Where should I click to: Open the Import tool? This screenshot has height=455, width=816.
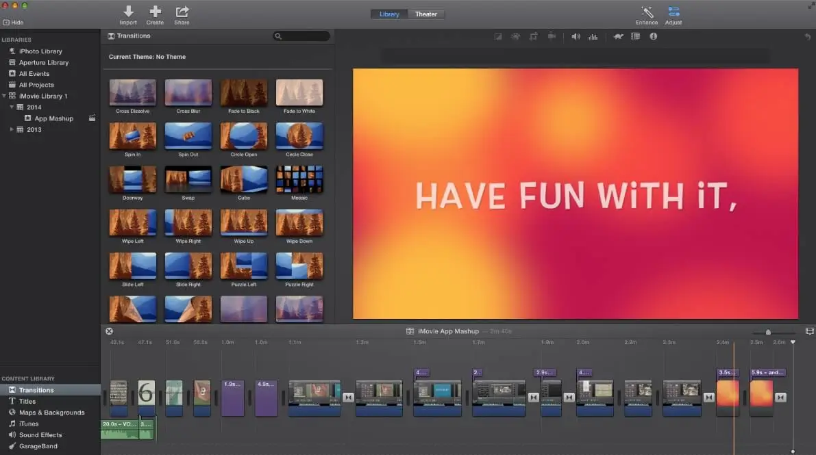coord(128,14)
